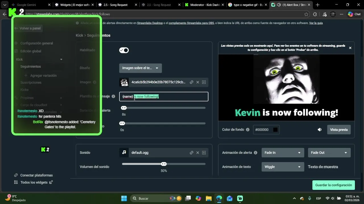364x204 pixels.
Task: Remove the default.ogg sound file
Action: (x=198, y=152)
